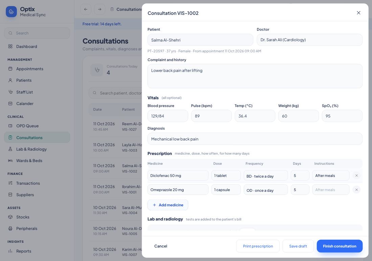Remove the Diclofenac 50 mg prescription row

(356, 176)
